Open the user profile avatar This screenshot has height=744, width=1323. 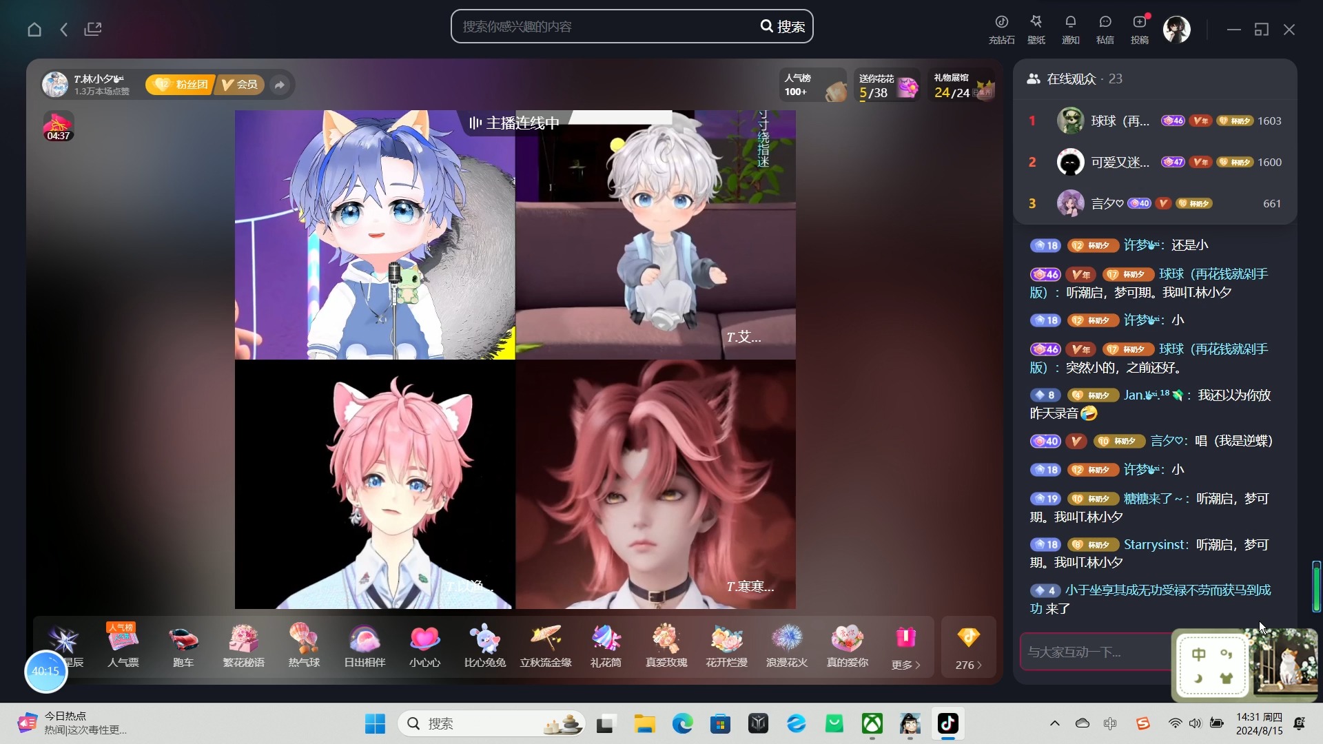pyautogui.click(x=1176, y=30)
